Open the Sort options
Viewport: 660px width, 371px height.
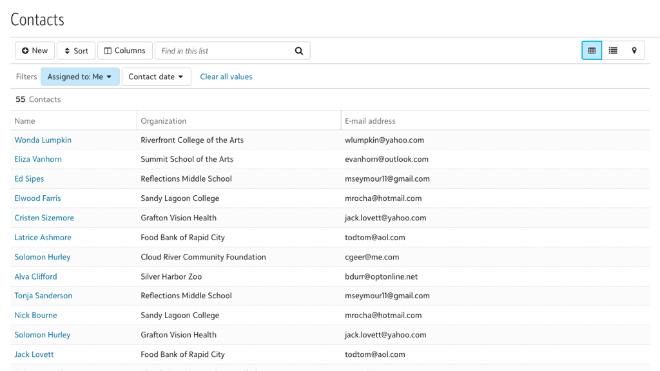point(76,51)
